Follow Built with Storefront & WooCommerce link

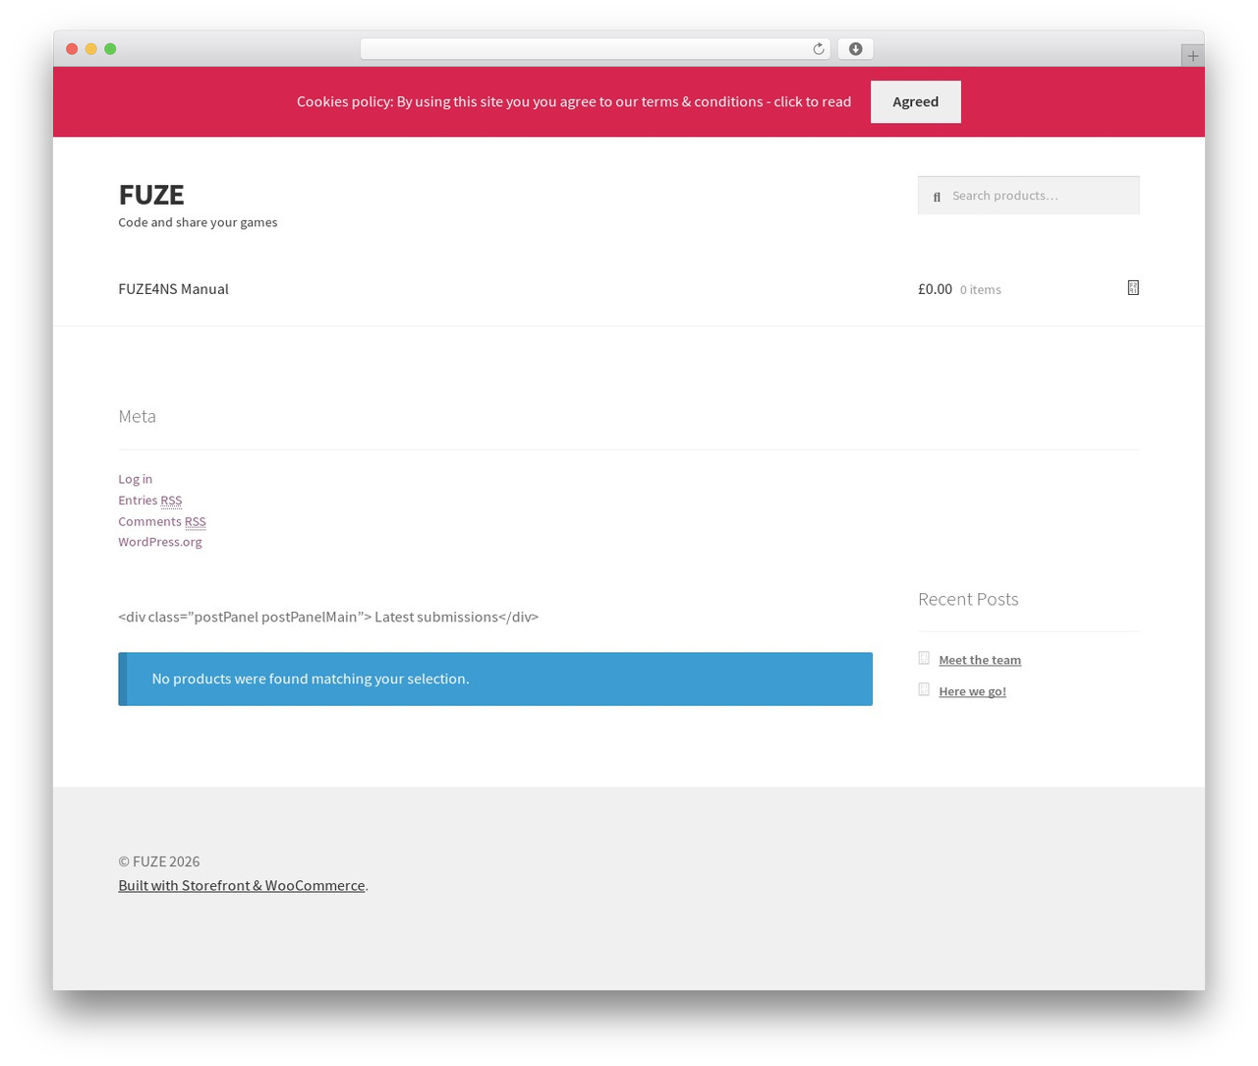pos(242,885)
